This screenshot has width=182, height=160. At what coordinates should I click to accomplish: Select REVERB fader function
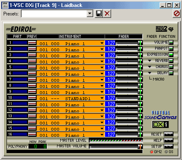171,61
